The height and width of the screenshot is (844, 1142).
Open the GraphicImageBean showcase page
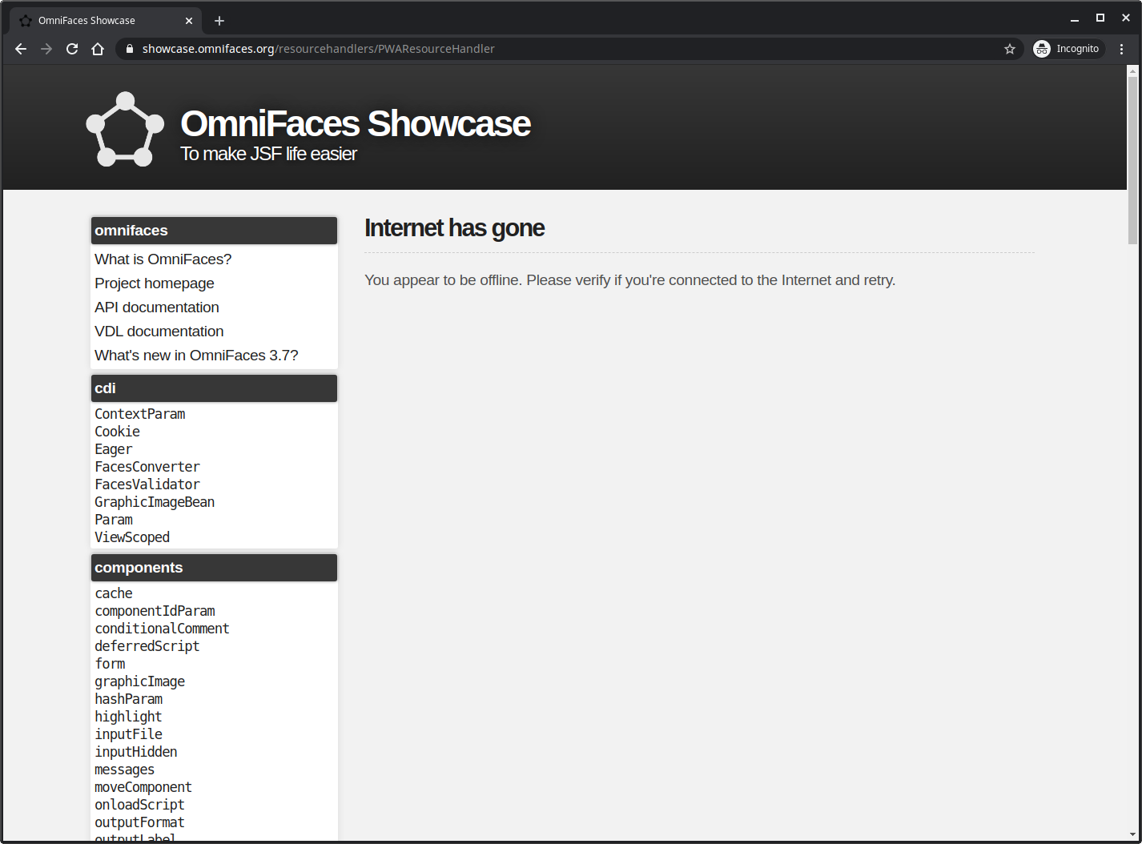[x=155, y=502]
